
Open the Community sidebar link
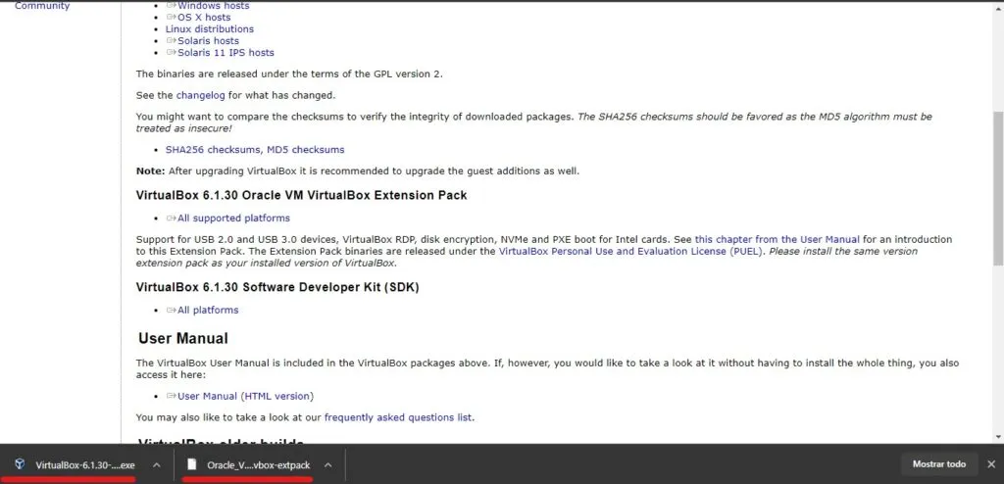coord(42,6)
